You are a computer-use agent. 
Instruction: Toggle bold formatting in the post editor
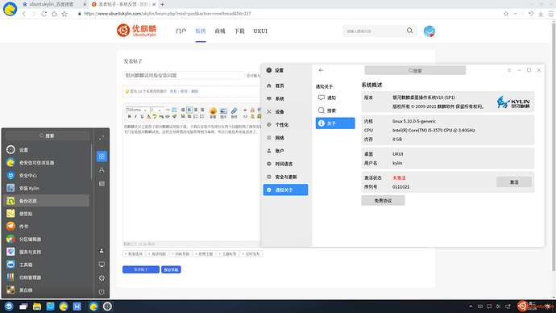coord(129,116)
